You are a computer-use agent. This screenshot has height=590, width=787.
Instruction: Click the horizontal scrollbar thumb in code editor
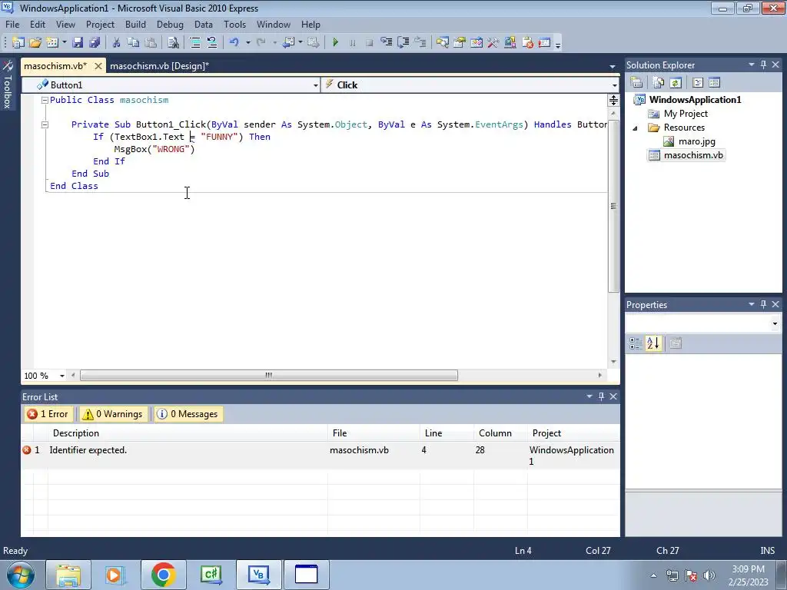[269, 375]
